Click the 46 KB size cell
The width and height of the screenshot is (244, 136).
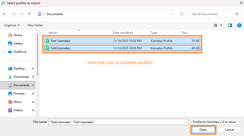click(195, 48)
